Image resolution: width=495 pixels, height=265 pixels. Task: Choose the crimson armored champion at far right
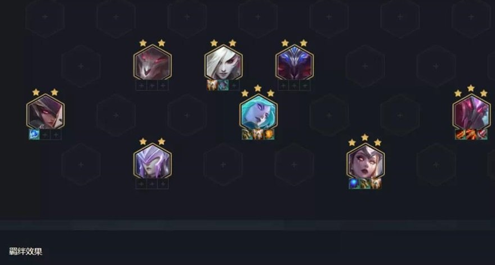click(x=471, y=112)
